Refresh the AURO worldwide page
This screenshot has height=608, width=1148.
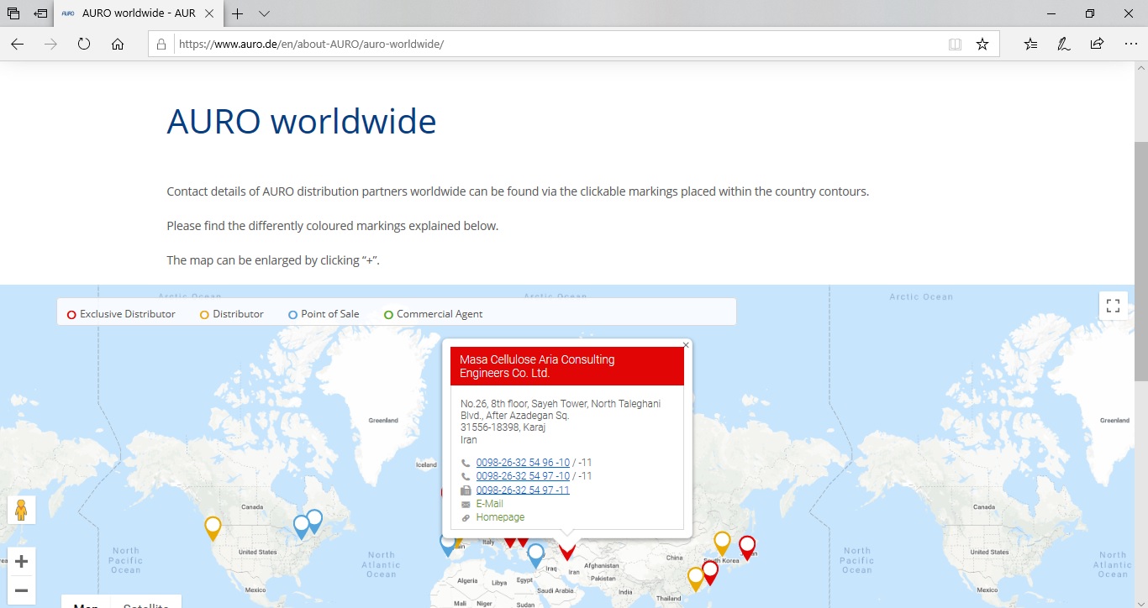click(84, 45)
